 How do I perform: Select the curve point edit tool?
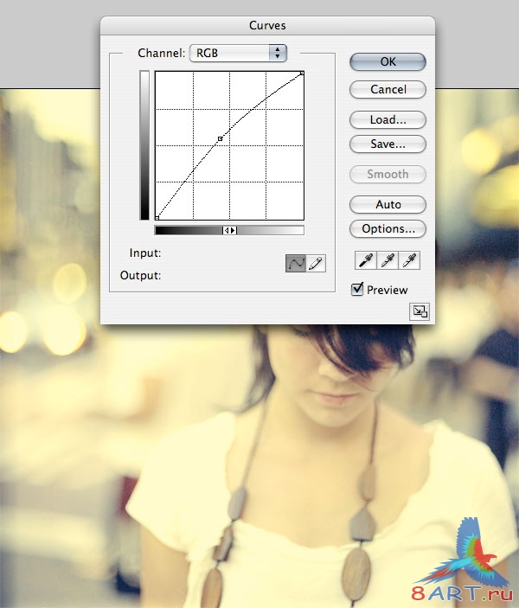[296, 264]
